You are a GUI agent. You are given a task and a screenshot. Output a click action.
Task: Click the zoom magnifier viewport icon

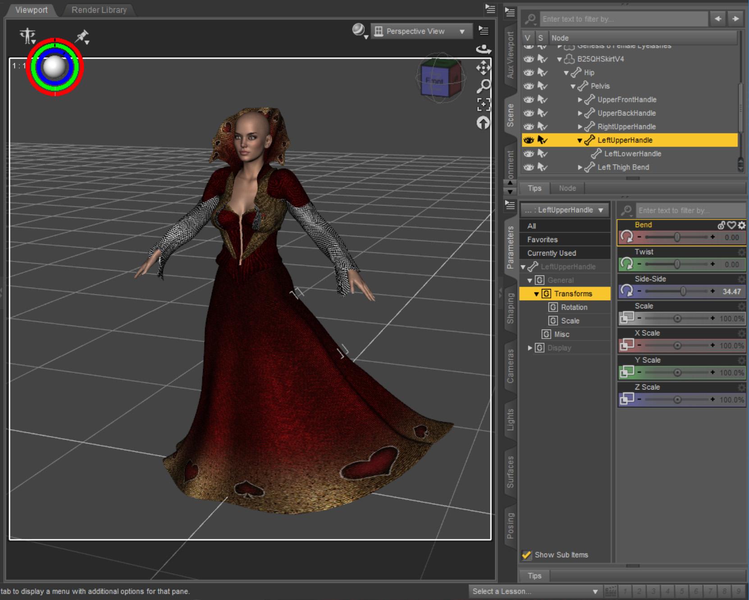(483, 86)
